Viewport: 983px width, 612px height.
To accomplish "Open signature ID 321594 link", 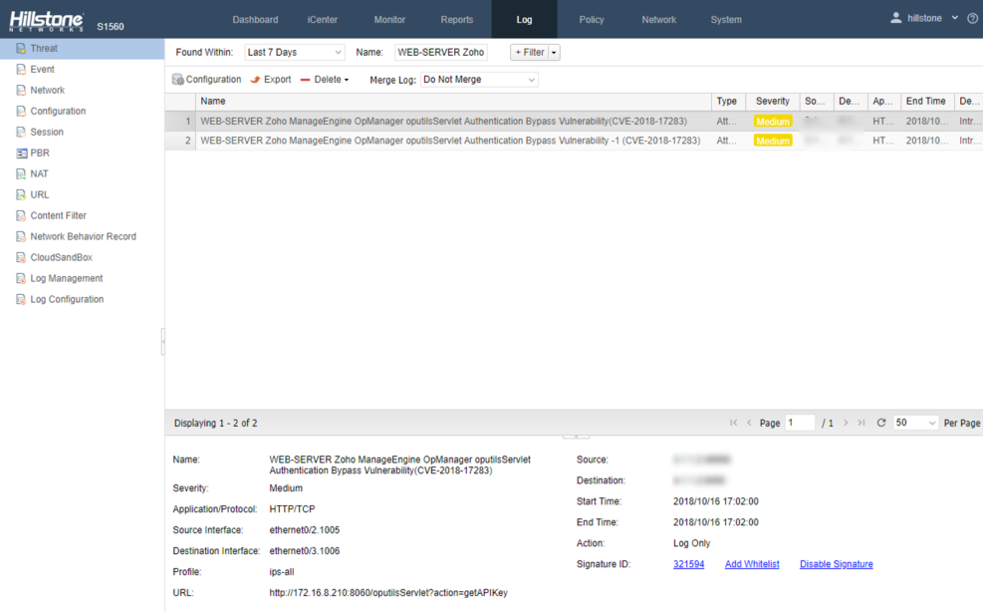I will point(688,564).
